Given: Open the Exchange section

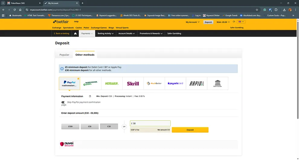Looking at the screenshot, I should point(57,28).
